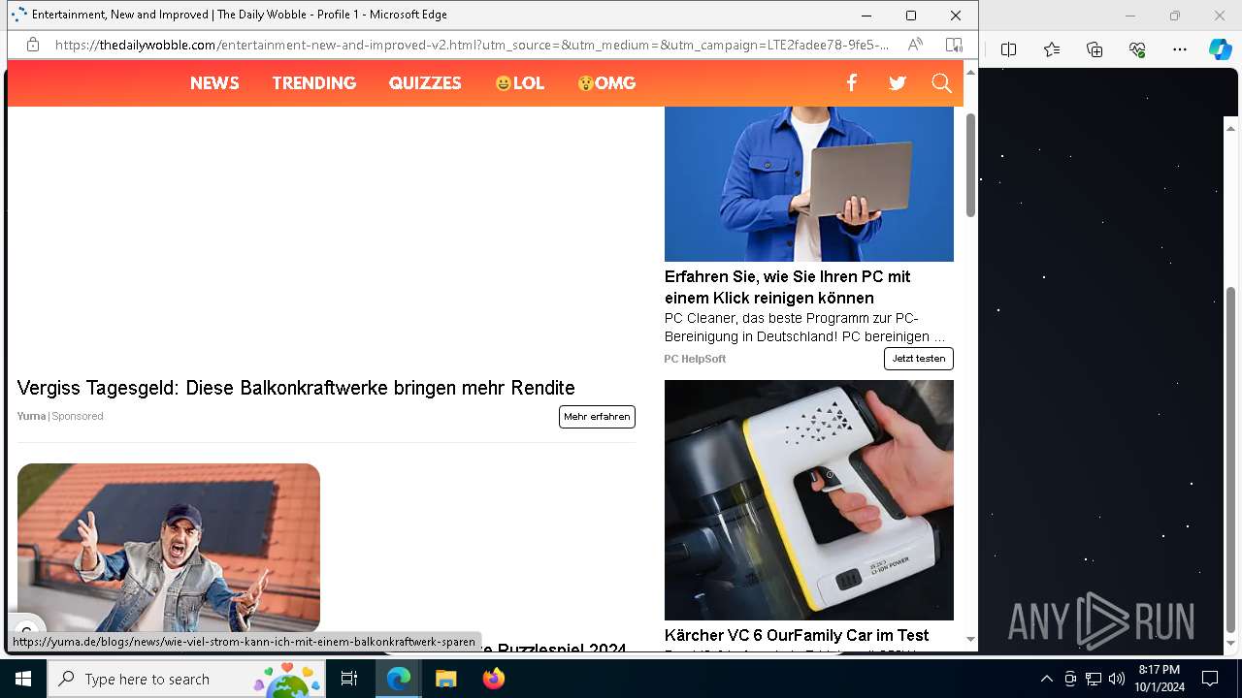Viewport: 1242px width, 698px height.
Task: Open Settings and more ellipsis menu
Action: 1180,49
